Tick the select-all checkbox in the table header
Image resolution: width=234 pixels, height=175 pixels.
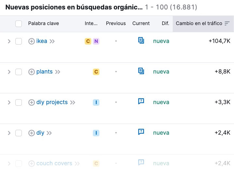19,23
